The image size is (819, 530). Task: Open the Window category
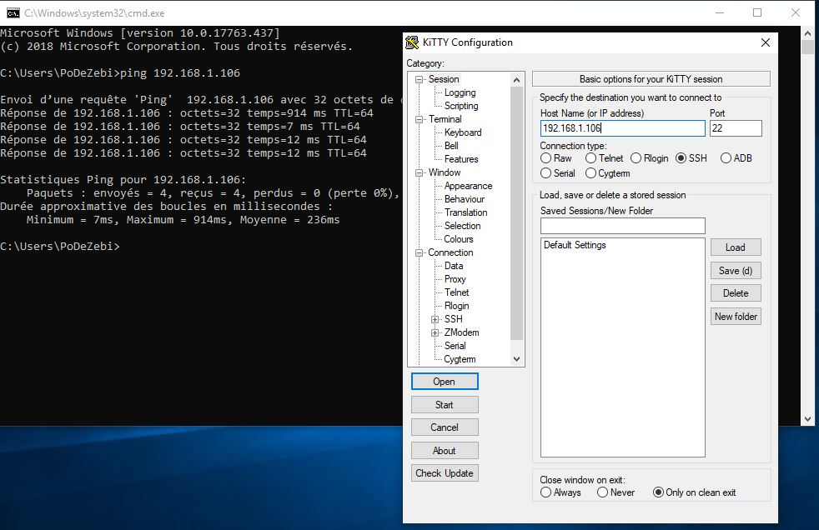[x=445, y=172]
